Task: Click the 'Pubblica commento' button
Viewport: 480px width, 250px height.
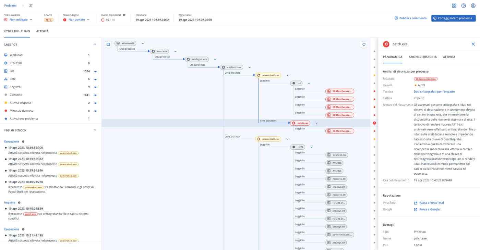Action: pos(410,18)
